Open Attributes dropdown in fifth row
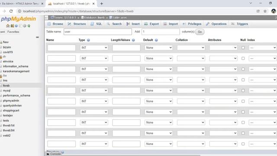 click(x=223, y=91)
